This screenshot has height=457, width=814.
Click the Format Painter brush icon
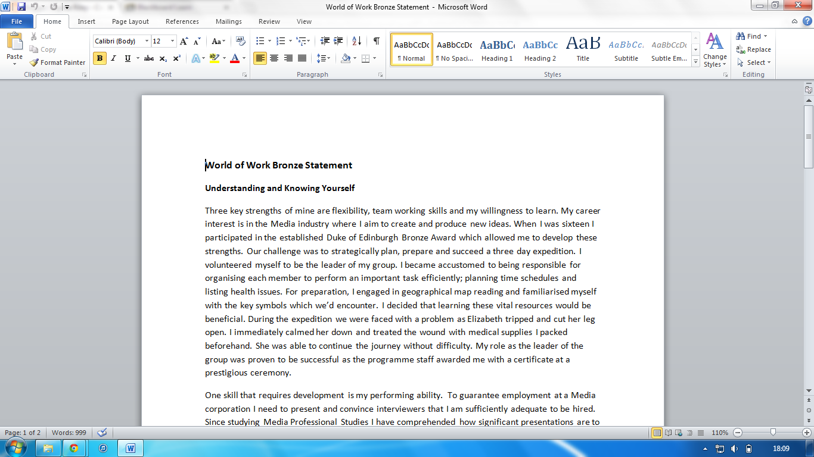35,62
